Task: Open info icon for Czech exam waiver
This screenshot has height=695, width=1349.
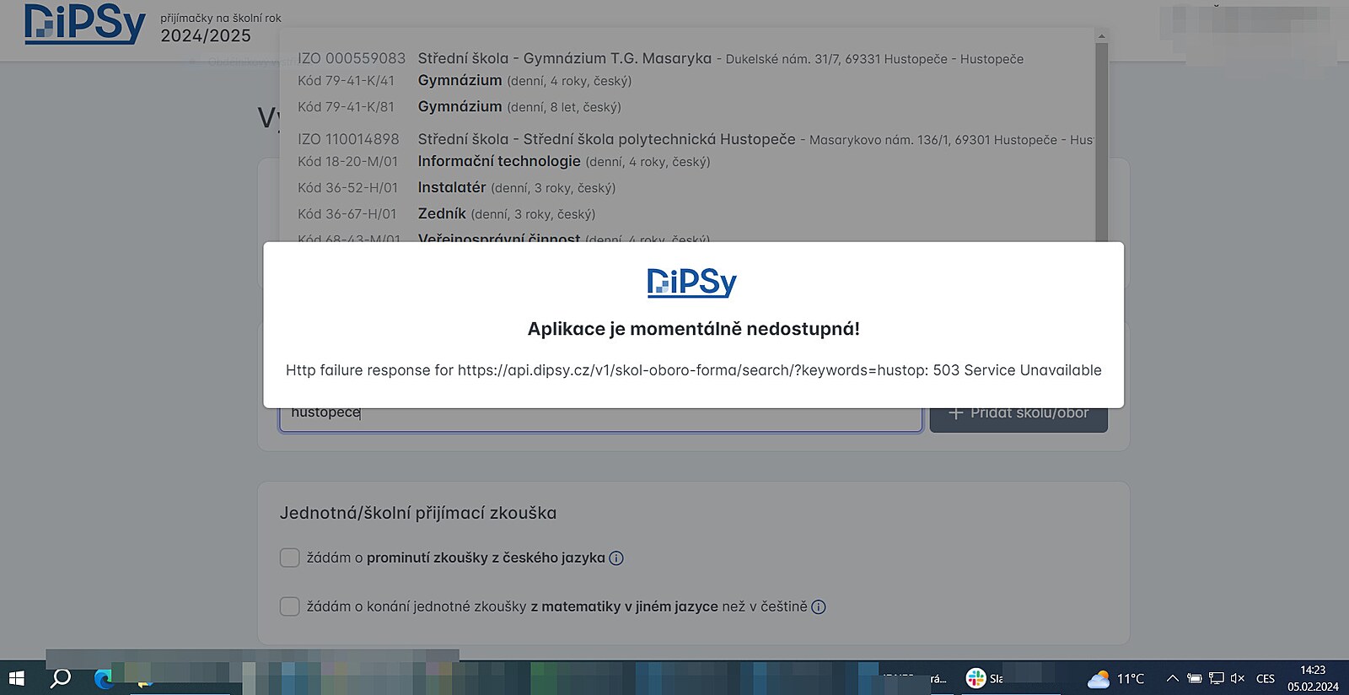Action: click(616, 558)
